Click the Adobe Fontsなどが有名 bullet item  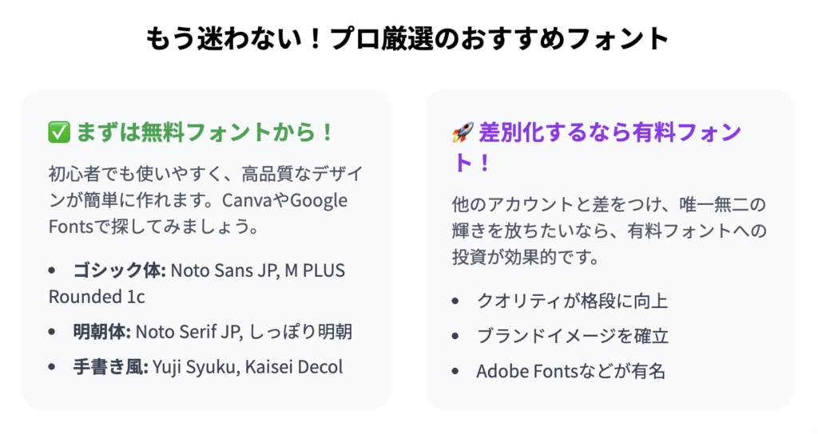coord(570,372)
